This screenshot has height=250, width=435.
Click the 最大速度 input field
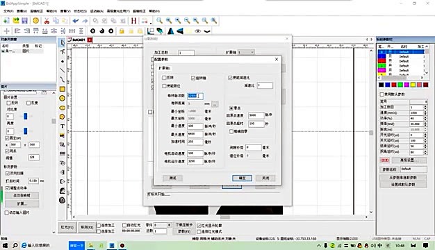tap(195, 134)
